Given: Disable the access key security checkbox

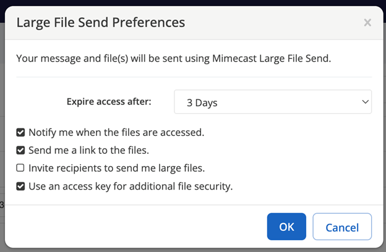Looking at the screenshot, I should [x=20, y=186].
